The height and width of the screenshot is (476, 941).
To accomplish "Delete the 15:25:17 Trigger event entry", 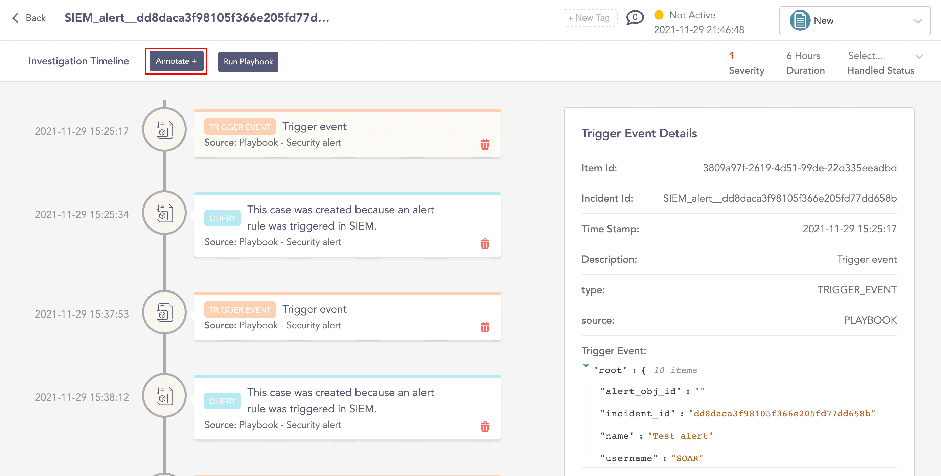I will click(x=485, y=145).
